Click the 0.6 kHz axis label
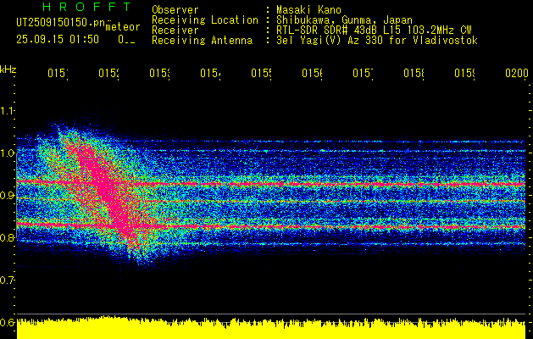 tap(7, 322)
